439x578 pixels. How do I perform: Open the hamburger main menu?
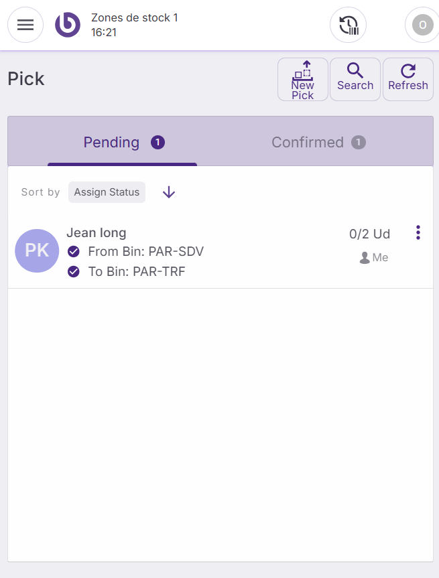[x=25, y=25]
